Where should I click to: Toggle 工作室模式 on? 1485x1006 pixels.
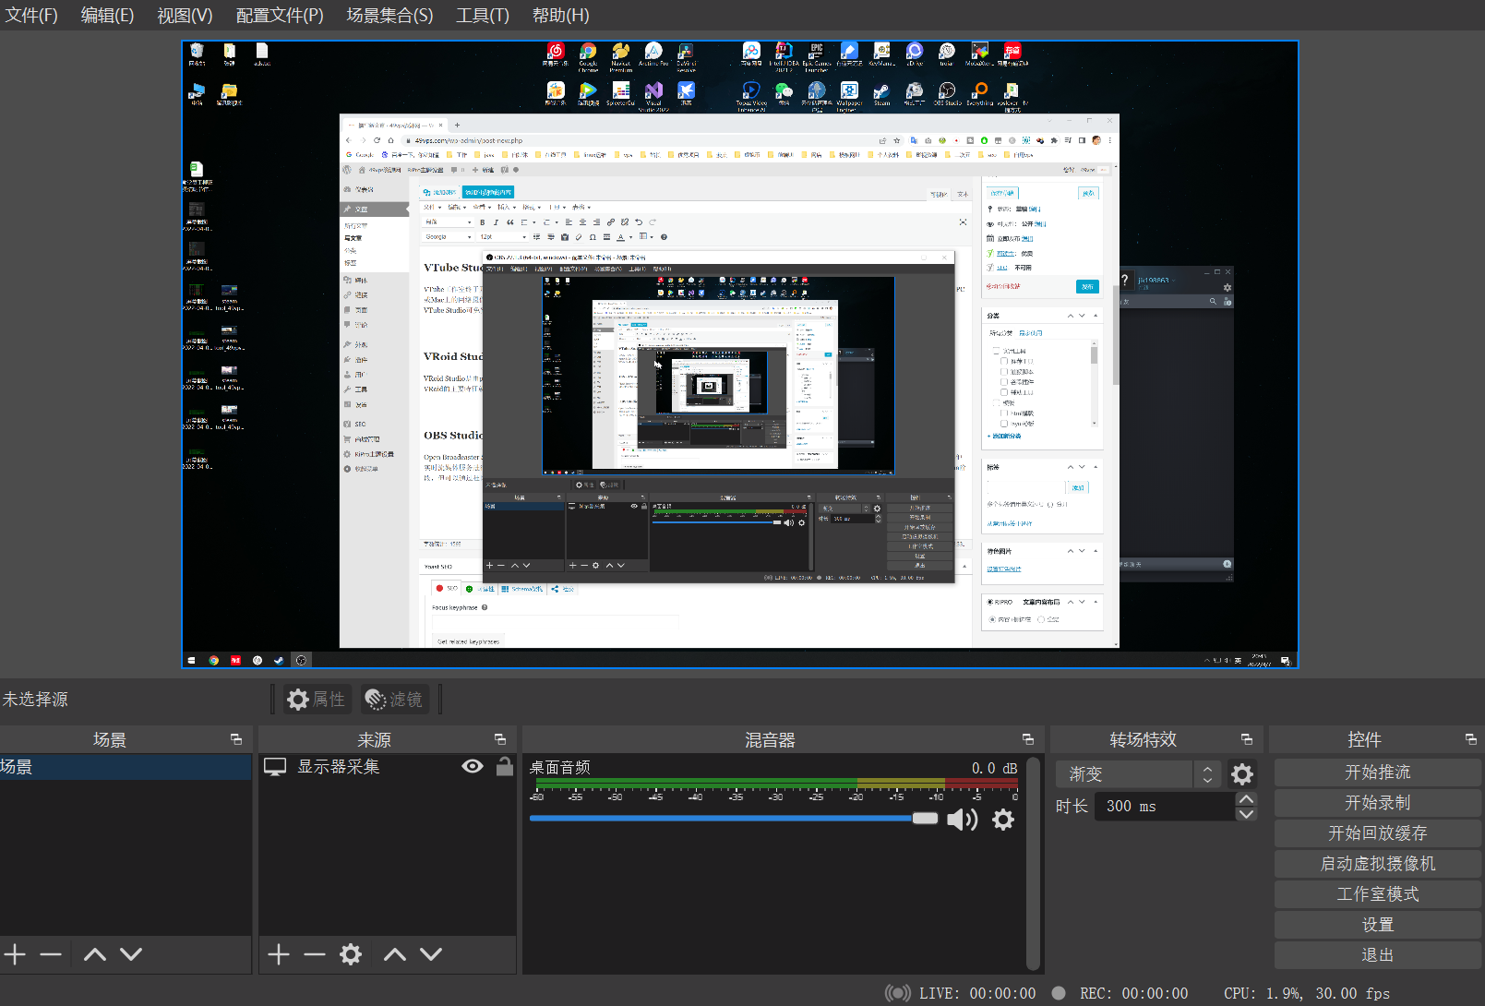1377,894
